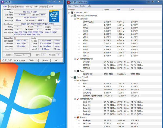The image size is (163, 128).
Task: Click the Specification field in CPU-Z
Action: [37, 24]
